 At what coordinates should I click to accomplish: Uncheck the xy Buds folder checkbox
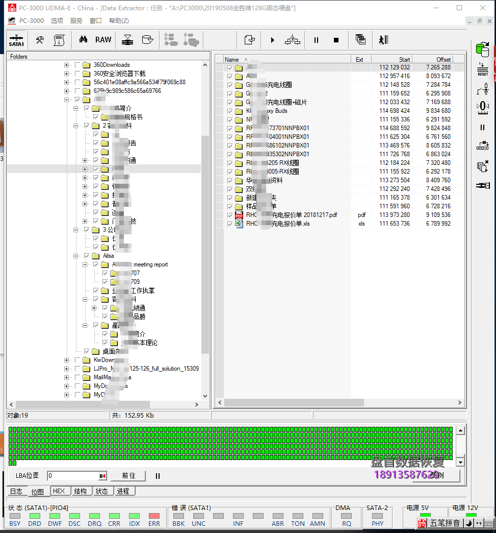pyautogui.click(x=230, y=111)
